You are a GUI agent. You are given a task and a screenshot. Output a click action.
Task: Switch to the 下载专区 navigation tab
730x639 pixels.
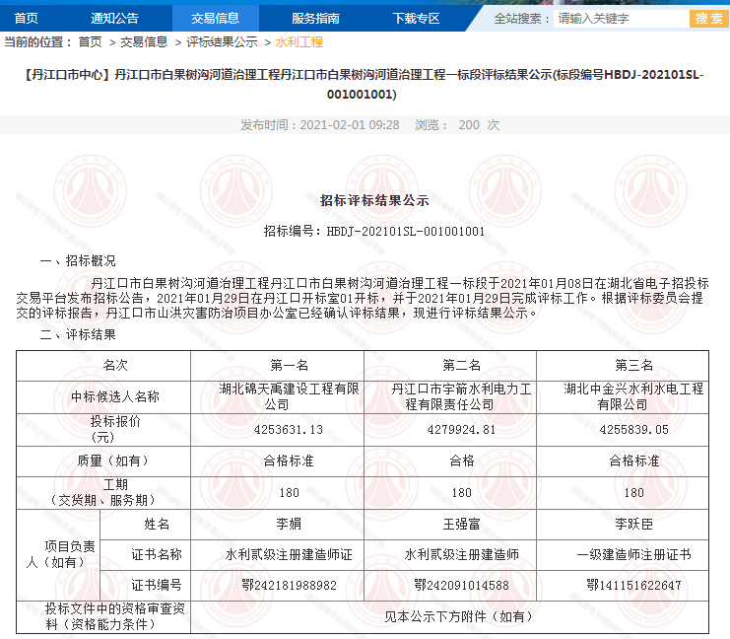(416, 18)
